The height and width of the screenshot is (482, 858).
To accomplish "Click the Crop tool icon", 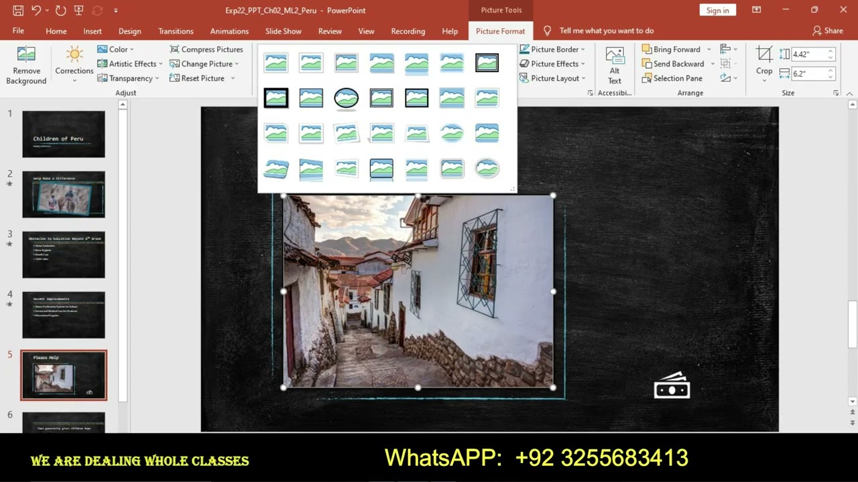I will (764, 54).
